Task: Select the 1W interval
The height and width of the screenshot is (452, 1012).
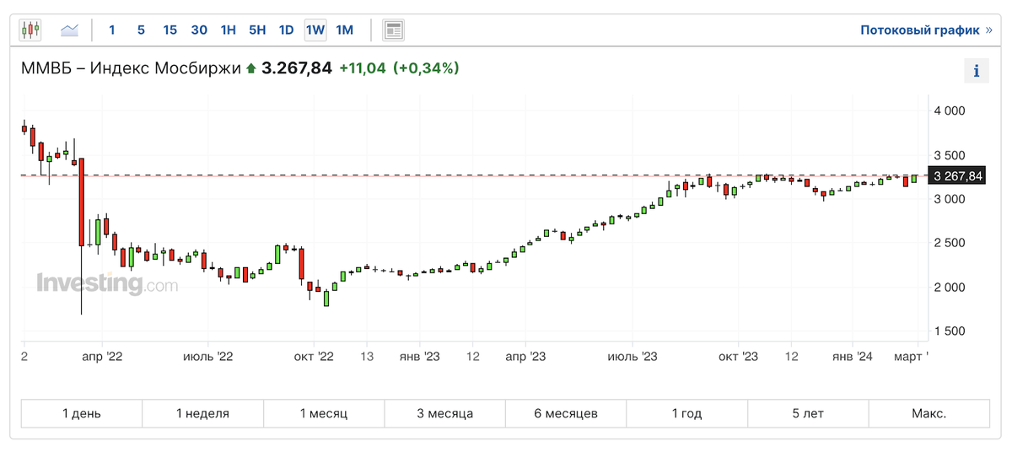Action: coord(315,30)
